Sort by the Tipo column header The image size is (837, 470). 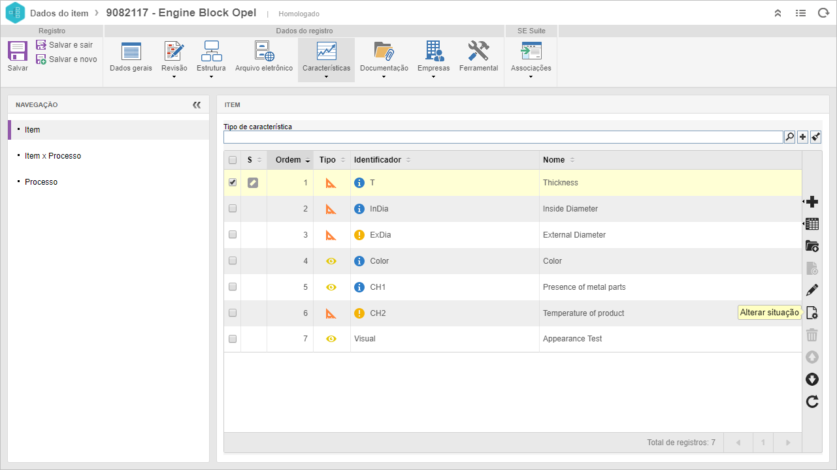click(x=332, y=160)
